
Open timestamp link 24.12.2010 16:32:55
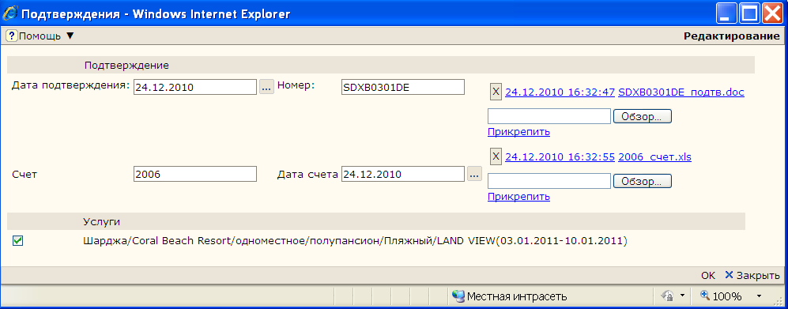point(560,156)
